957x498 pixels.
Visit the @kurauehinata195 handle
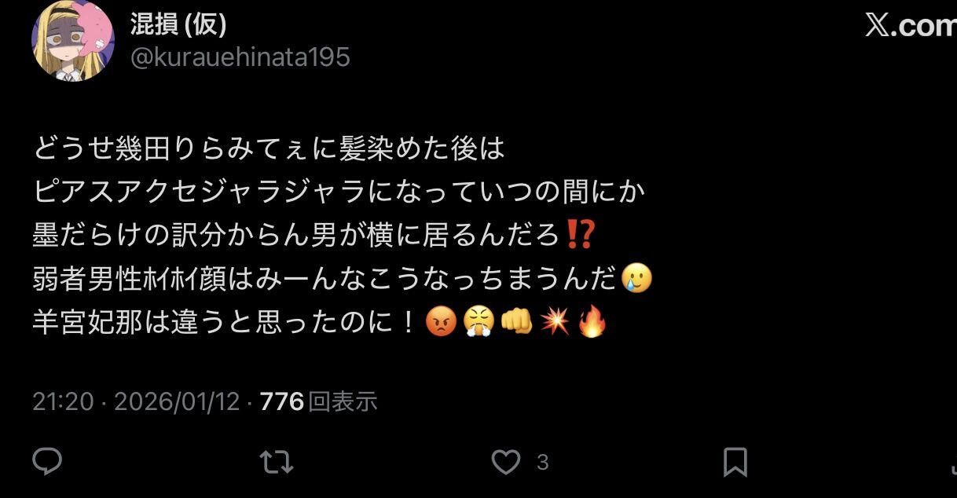(x=240, y=57)
